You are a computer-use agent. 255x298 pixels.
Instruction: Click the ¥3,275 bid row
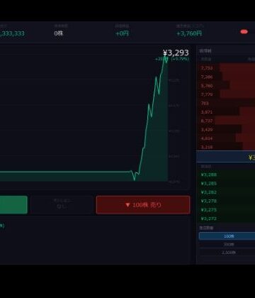226,210
